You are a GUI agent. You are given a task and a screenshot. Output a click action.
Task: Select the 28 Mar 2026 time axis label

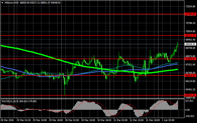pyautogui.click(x=7, y=120)
